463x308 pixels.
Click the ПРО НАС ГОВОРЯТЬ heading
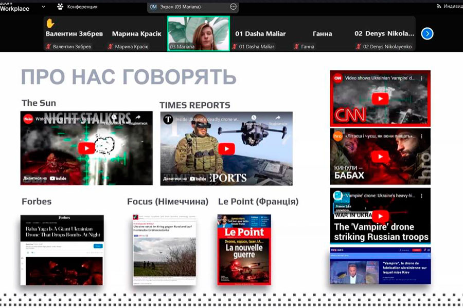click(129, 77)
